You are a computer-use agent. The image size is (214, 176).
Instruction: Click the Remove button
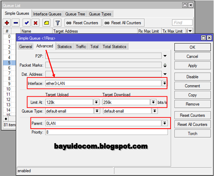click(x=192, y=104)
